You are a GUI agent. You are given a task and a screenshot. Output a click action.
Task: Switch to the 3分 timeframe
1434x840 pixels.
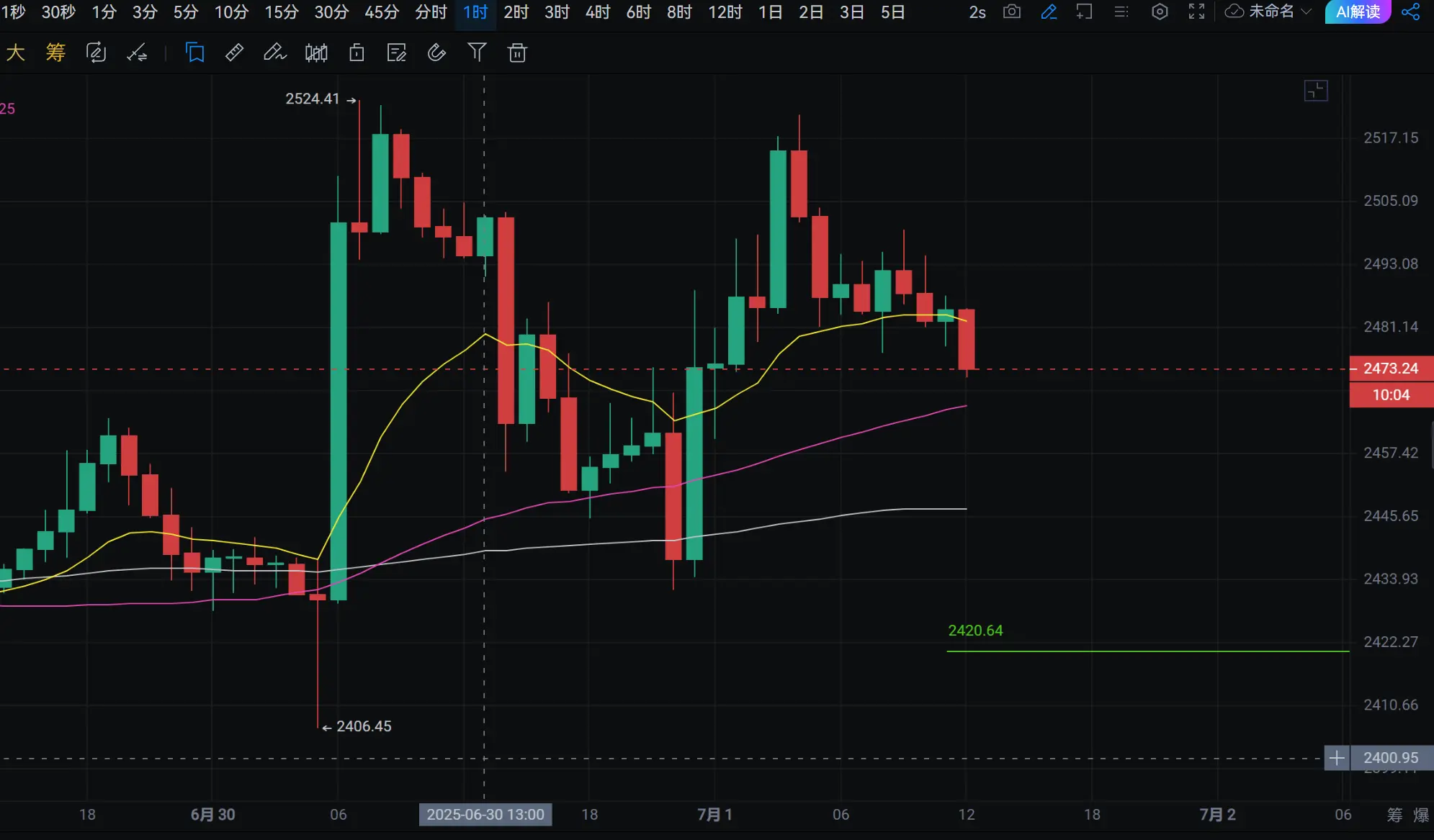(x=145, y=12)
